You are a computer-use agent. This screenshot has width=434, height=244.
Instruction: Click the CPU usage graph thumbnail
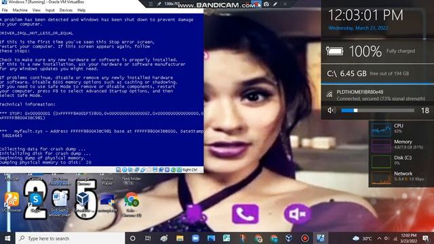pos(381,129)
